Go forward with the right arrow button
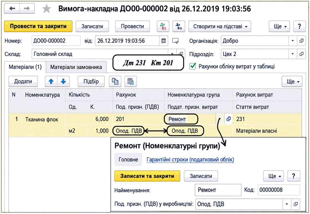 coord(27,9)
